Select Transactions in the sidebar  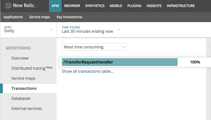click(24, 88)
